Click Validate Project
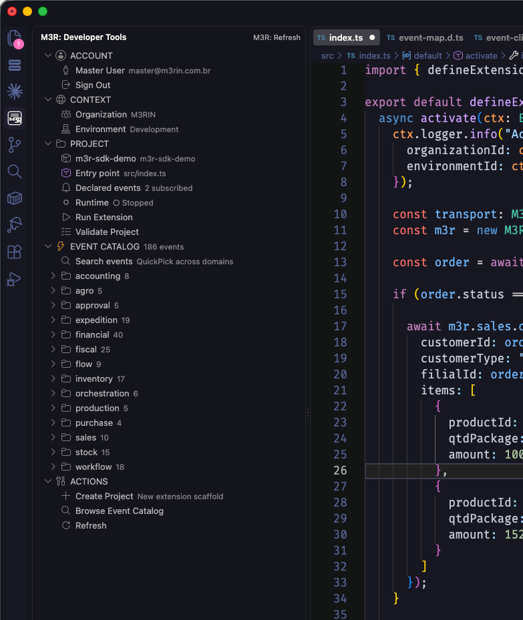Viewport: 523px width, 620px height. [108, 232]
